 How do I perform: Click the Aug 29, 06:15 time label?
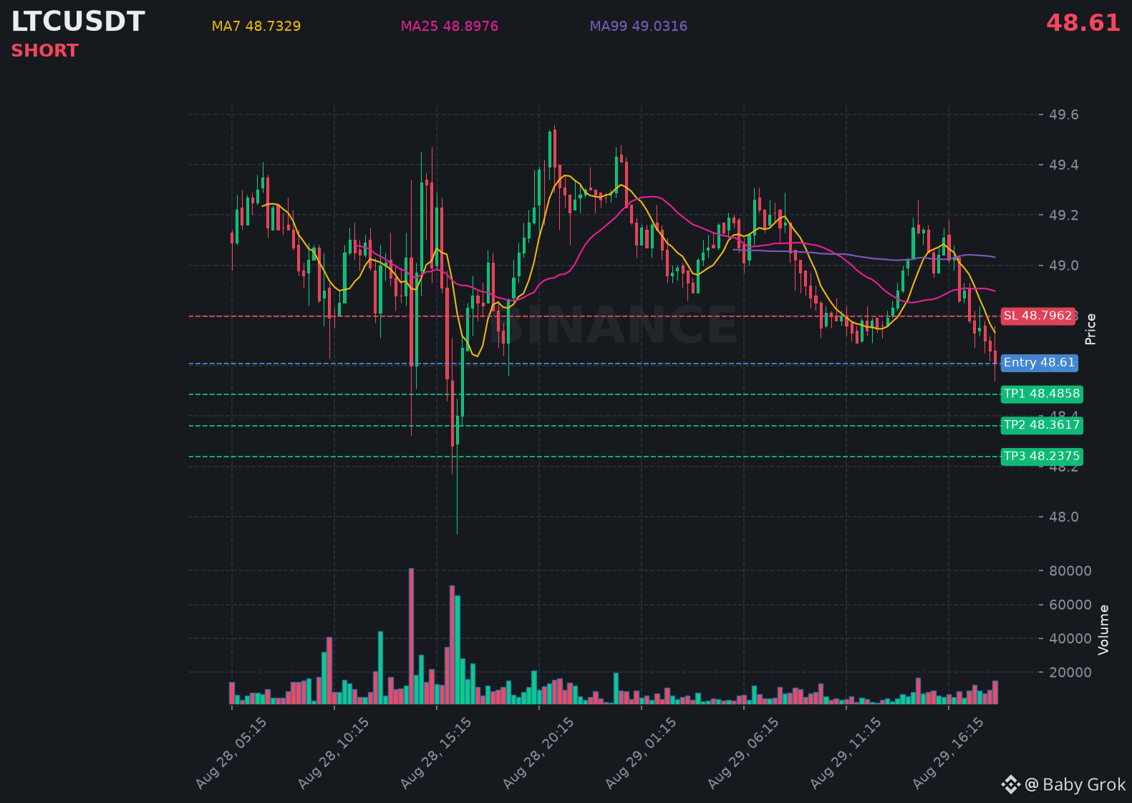pos(743,753)
